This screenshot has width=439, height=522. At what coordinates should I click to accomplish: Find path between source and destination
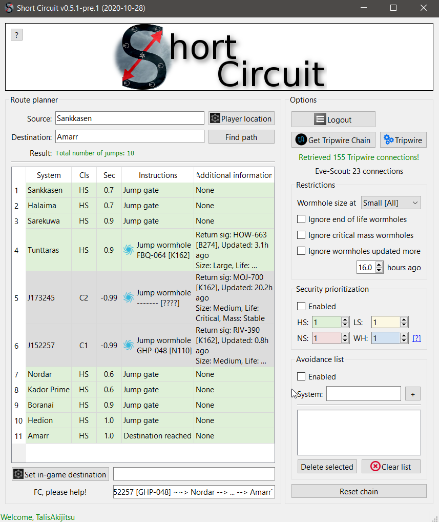(241, 137)
